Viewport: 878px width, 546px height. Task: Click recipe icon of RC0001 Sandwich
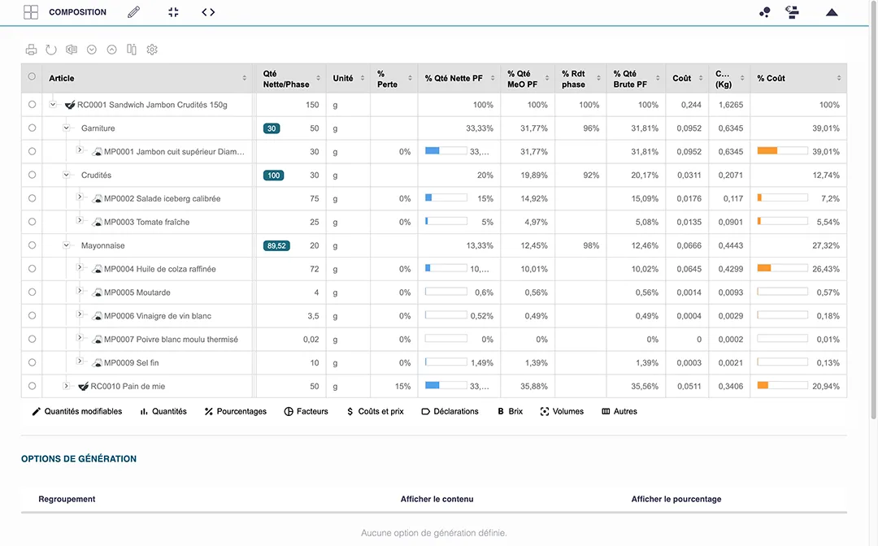(x=70, y=105)
